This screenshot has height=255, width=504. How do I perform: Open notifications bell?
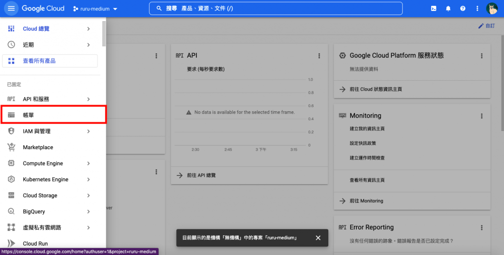(x=448, y=9)
